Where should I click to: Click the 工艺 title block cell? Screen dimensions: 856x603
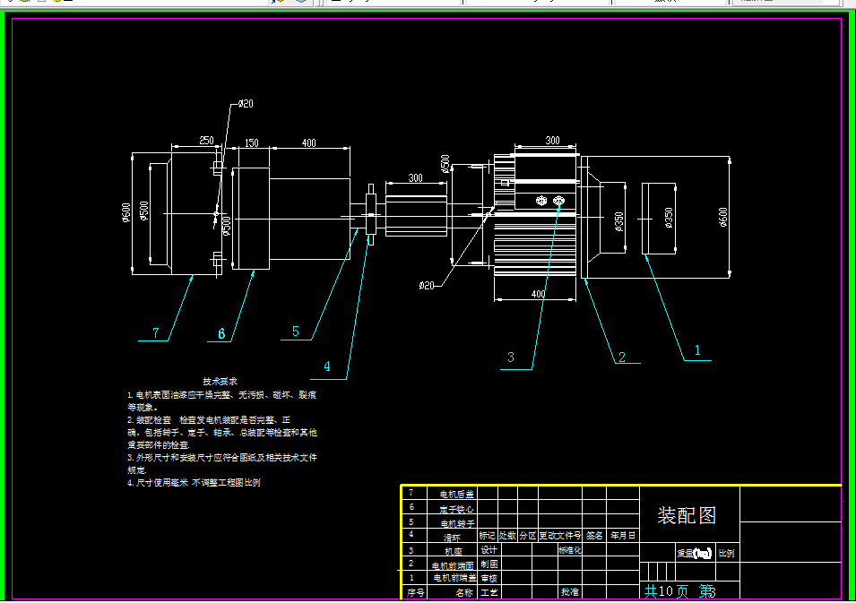click(x=489, y=592)
